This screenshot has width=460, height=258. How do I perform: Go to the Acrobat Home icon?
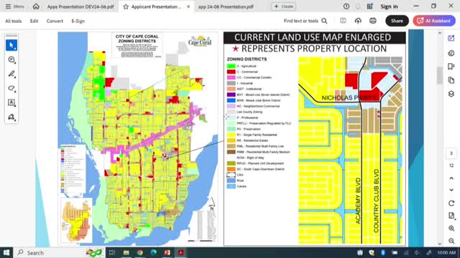(x=36, y=6)
